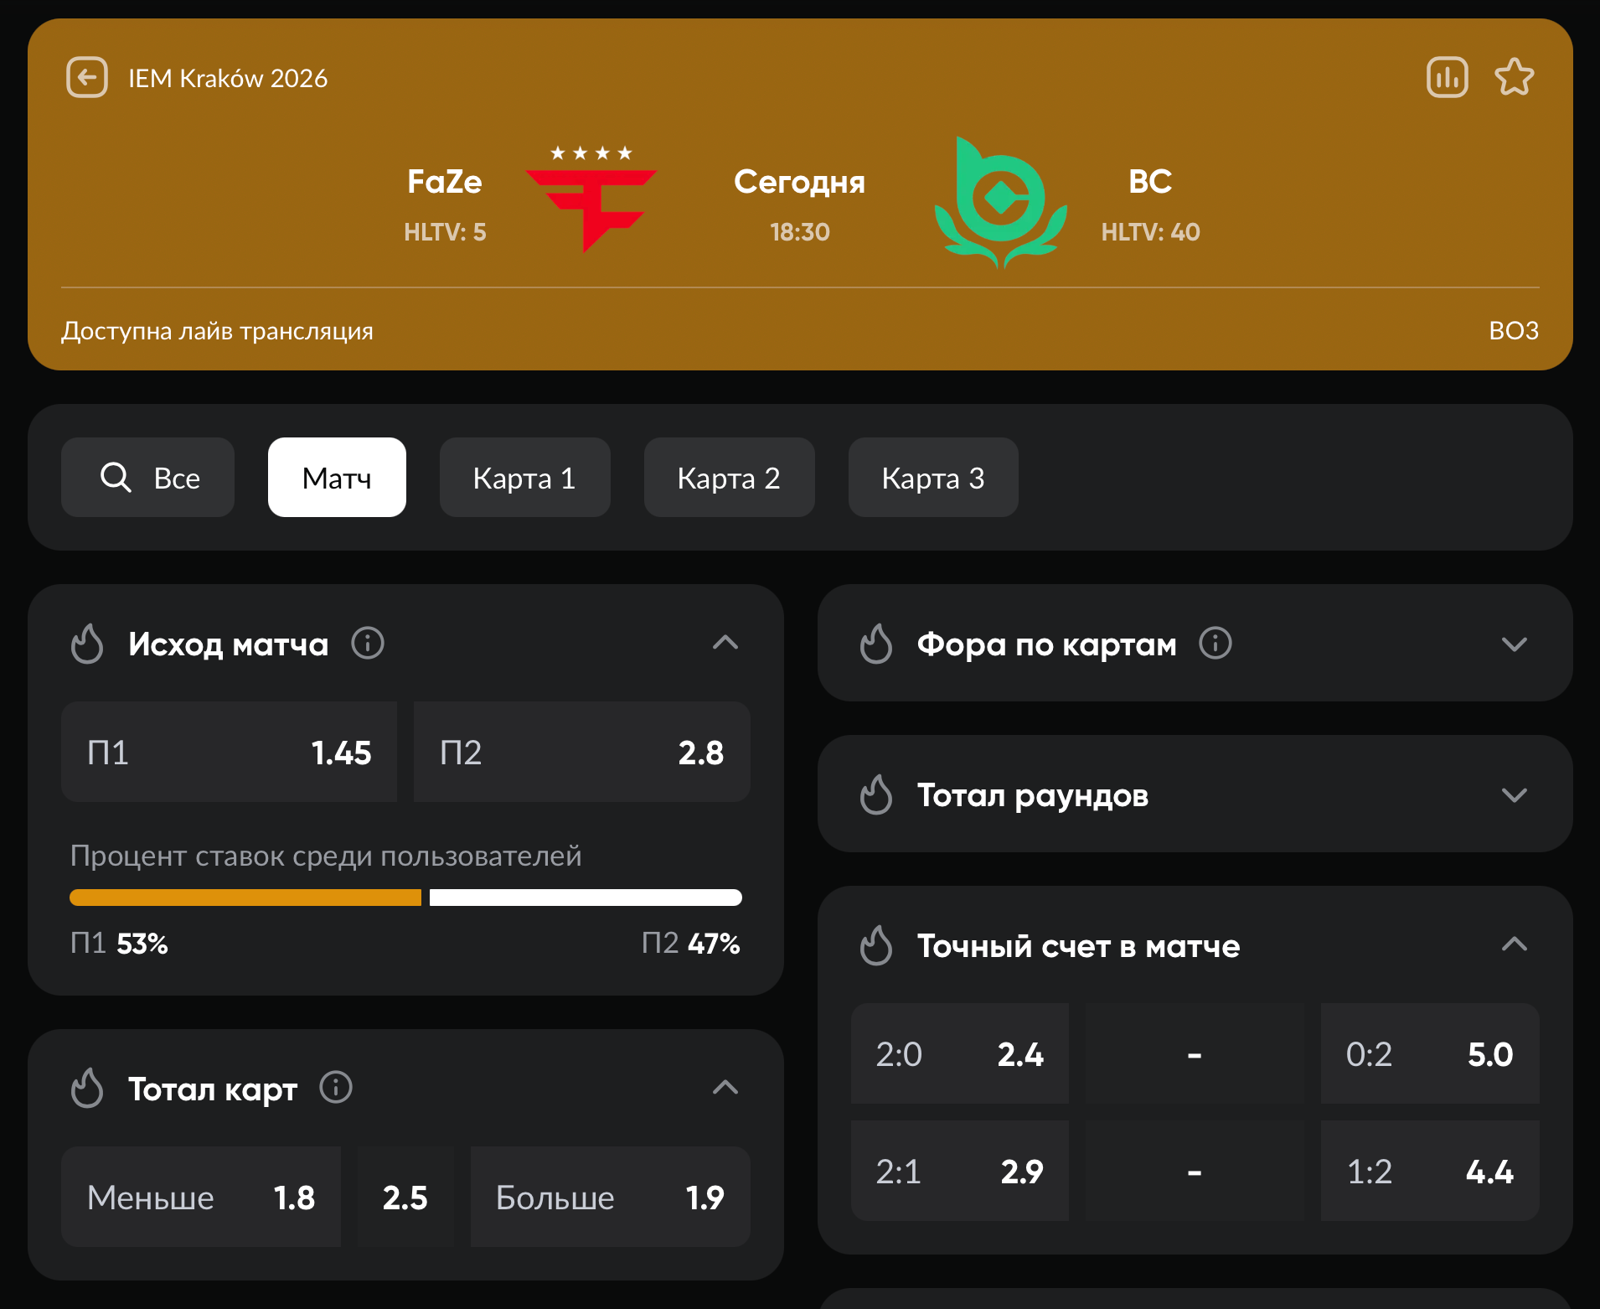This screenshot has height=1309, width=1600.
Task: Click the info icon next to Тотал карт
Action: pyautogui.click(x=336, y=1088)
